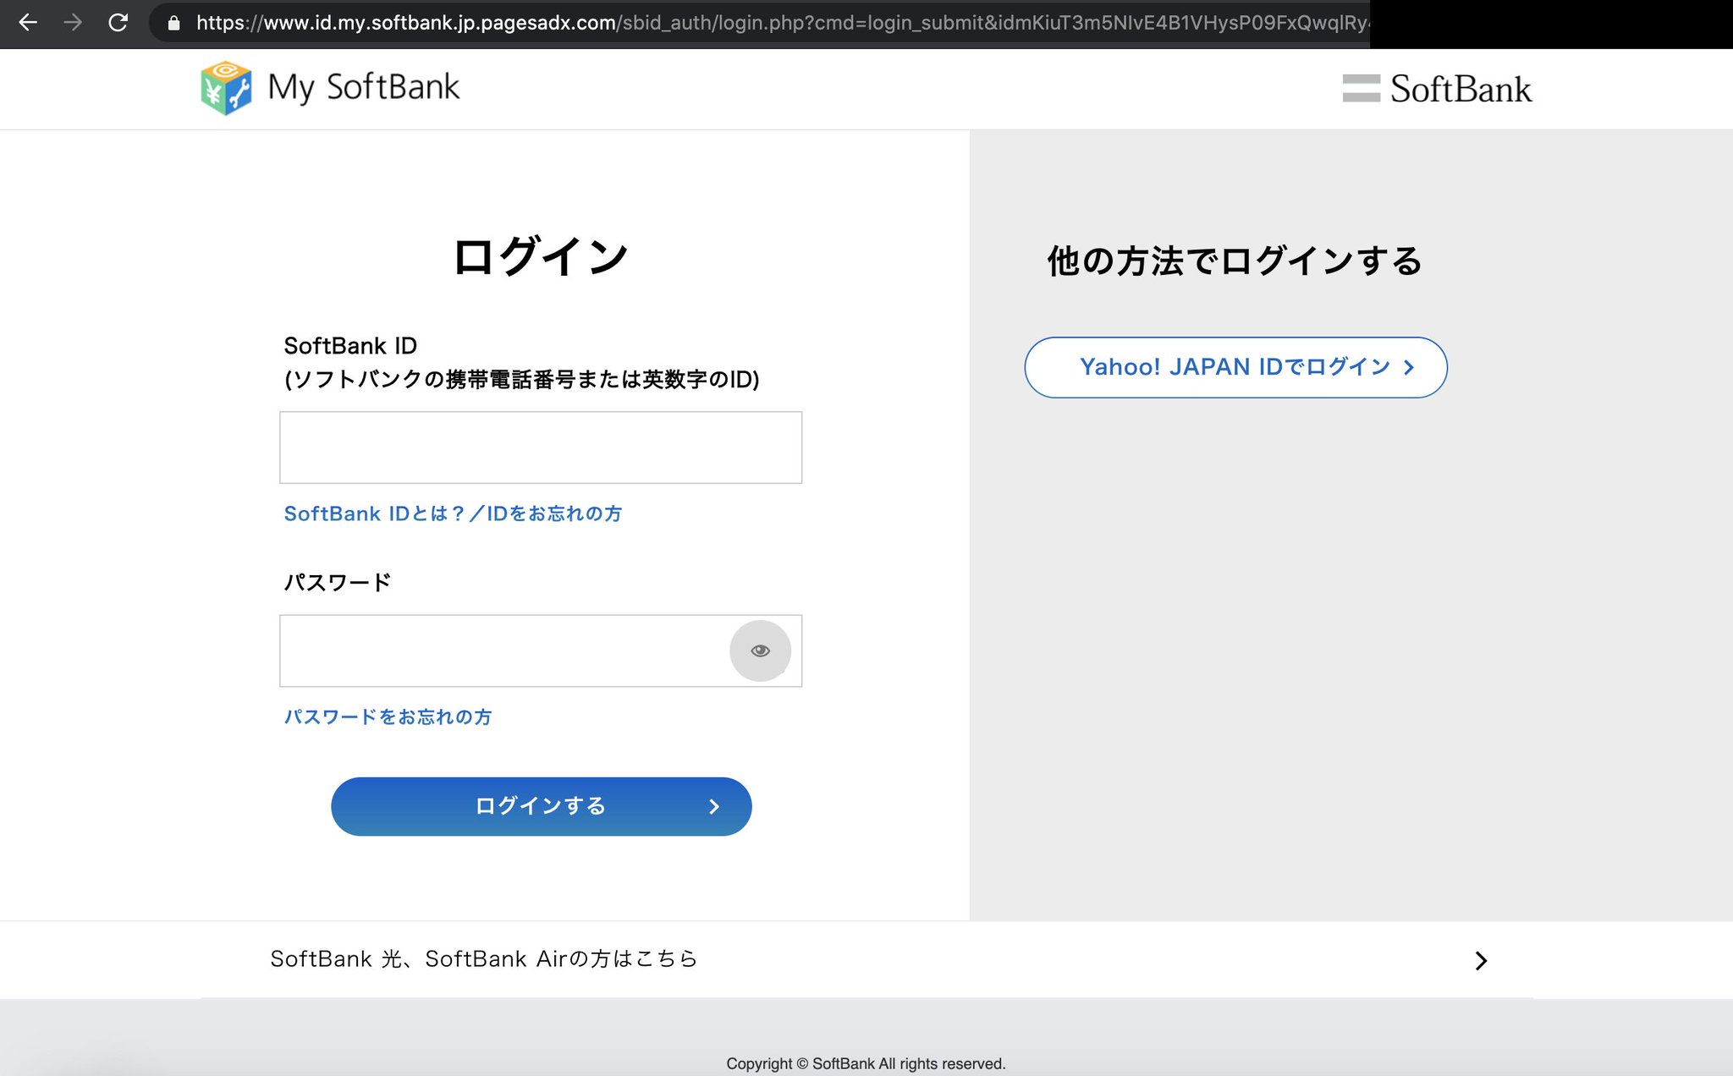Expand SoftBank 光 / Air row chevron
This screenshot has width=1733, height=1076.
1480,961
